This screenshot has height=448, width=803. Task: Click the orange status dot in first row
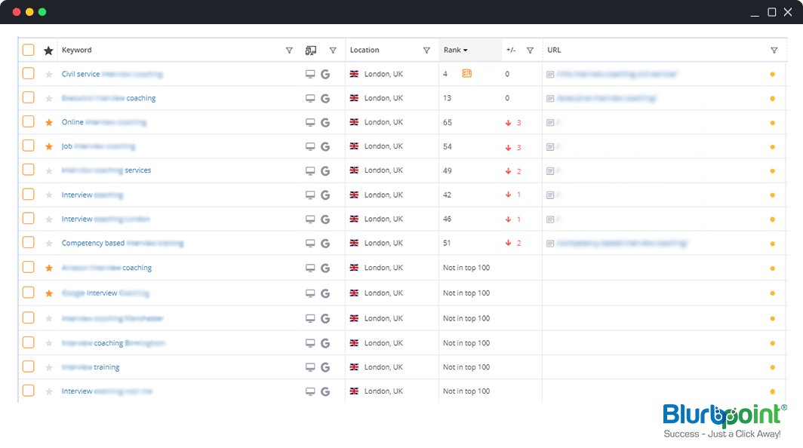click(x=772, y=75)
